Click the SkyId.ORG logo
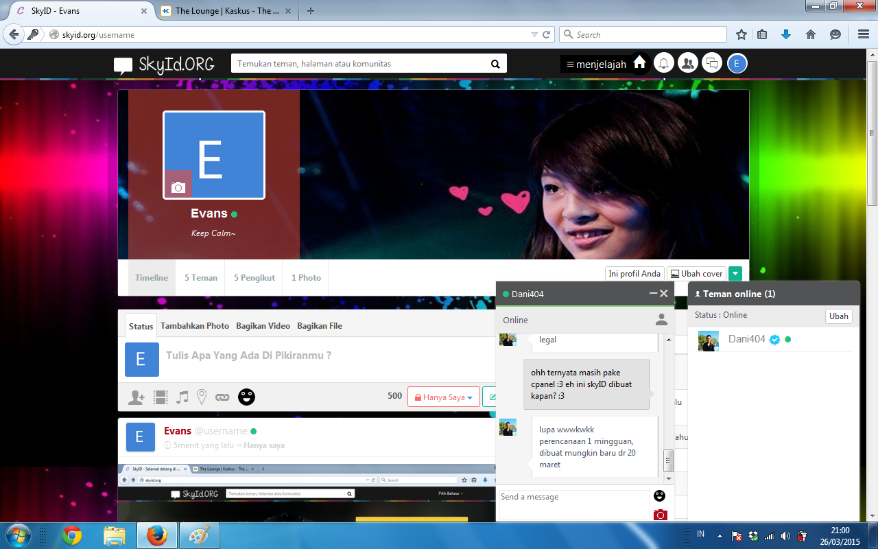Screen dimensions: 878x549 [164, 65]
